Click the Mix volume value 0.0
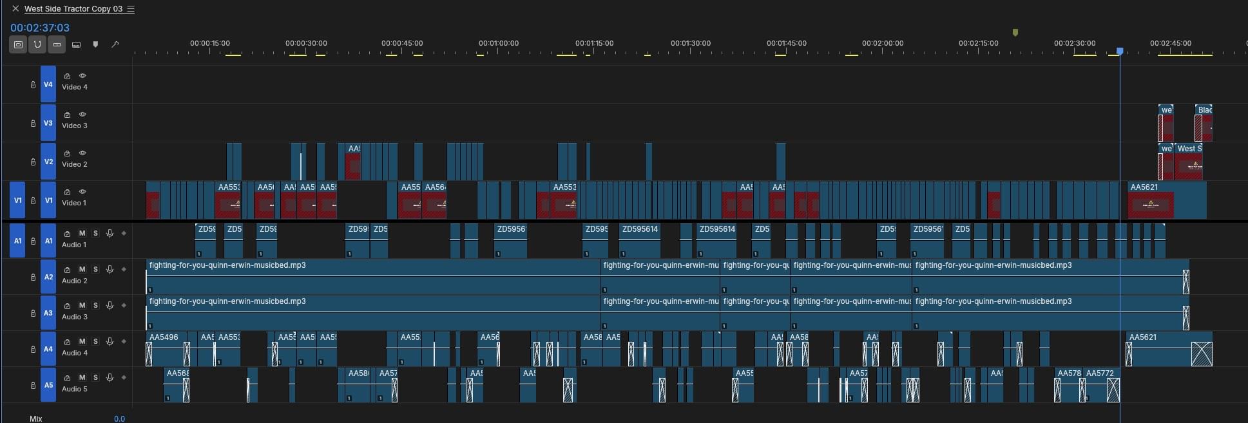Viewport: 1248px width, 423px height. [119, 418]
